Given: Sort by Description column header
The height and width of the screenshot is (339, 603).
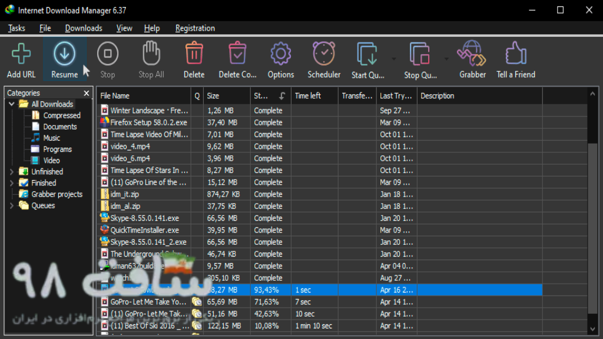Looking at the screenshot, I should click(x=480, y=96).
